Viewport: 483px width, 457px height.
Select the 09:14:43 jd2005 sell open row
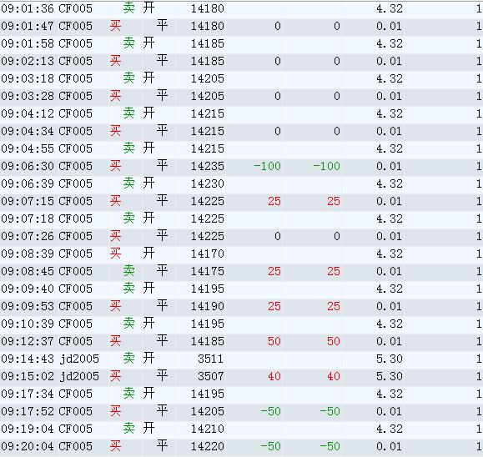click(x=242, y=359)
